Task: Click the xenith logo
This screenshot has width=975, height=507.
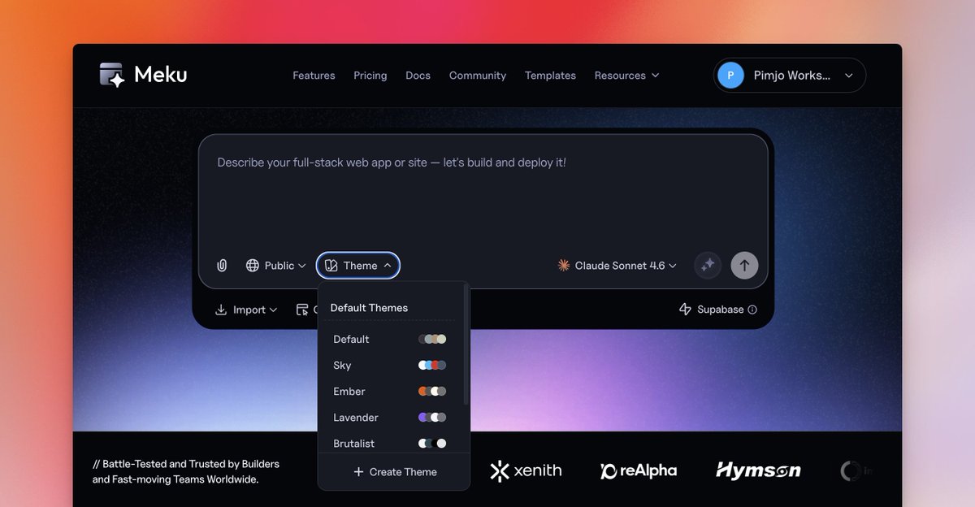Action: coord(526,470)
